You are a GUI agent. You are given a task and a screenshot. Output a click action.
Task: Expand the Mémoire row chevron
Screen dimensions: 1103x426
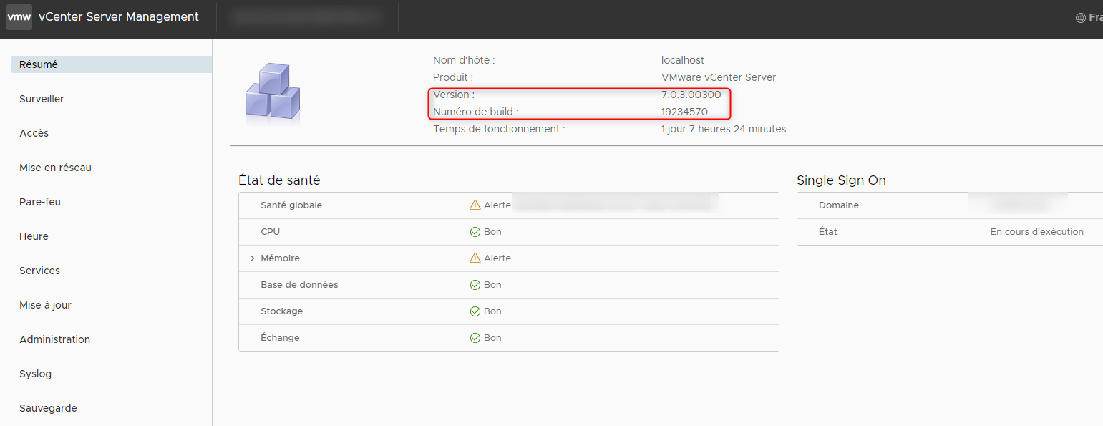(252, 258)
